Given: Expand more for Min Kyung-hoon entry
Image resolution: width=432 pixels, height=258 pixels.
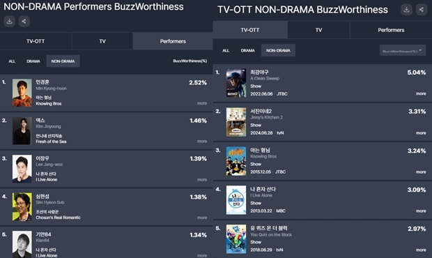Looking at the screenshot, I should tap(202, 103).
